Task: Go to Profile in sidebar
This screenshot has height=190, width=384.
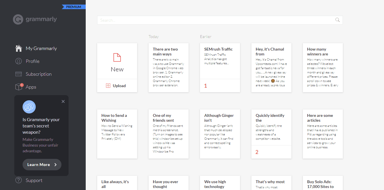Action: [x=33, y=61]
